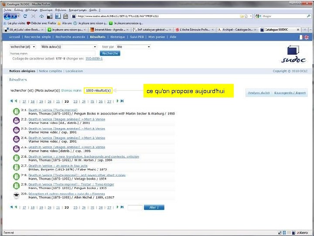Click 'Analyse du lot' link

(259, 93)
